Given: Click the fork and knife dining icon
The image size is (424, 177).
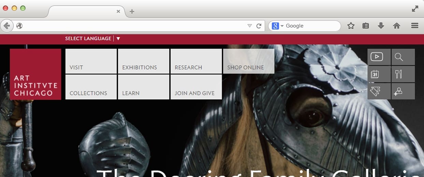Looking at the screenshot, I should point(403,74).
